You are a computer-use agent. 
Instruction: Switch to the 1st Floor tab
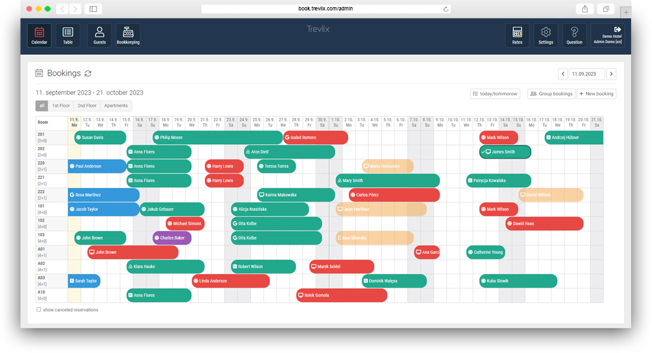(61, 106)
